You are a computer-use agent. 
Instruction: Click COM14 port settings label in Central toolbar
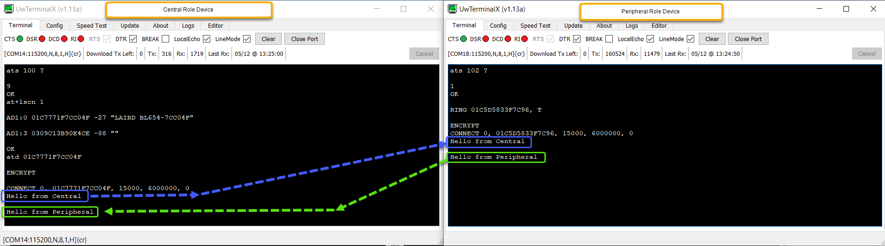[x=43, y=54]
